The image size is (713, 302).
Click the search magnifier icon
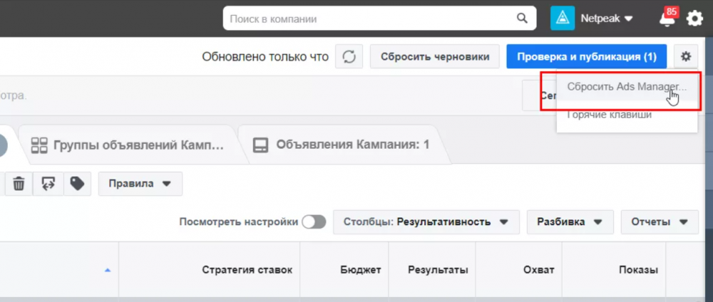pos(522,19)
